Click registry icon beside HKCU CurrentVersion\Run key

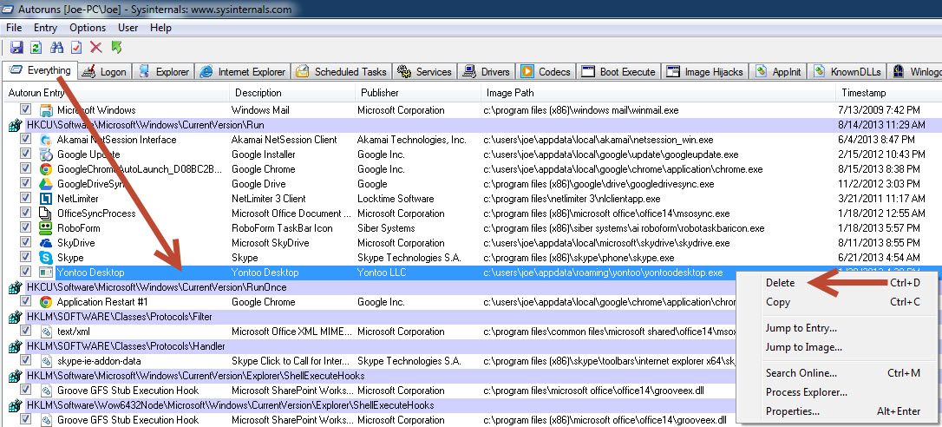pos(15,125)
